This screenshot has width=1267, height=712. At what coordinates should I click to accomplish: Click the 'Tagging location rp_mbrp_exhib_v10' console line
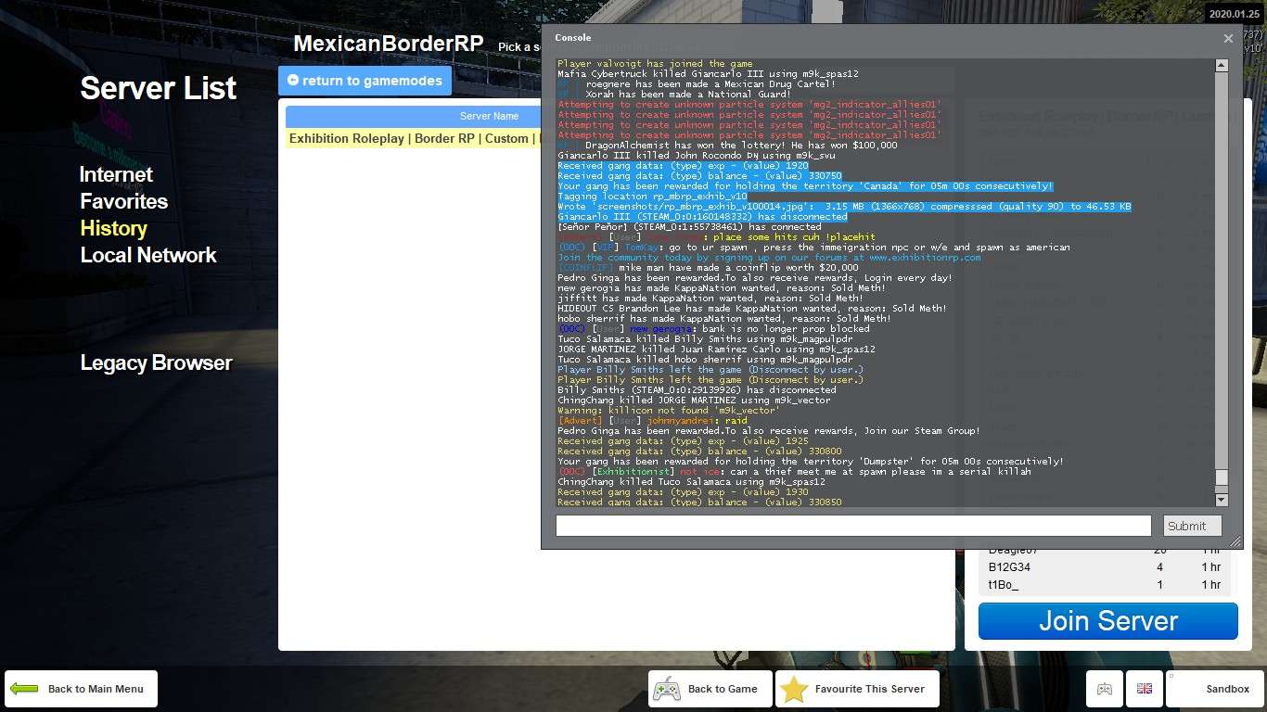click(652, 197)
